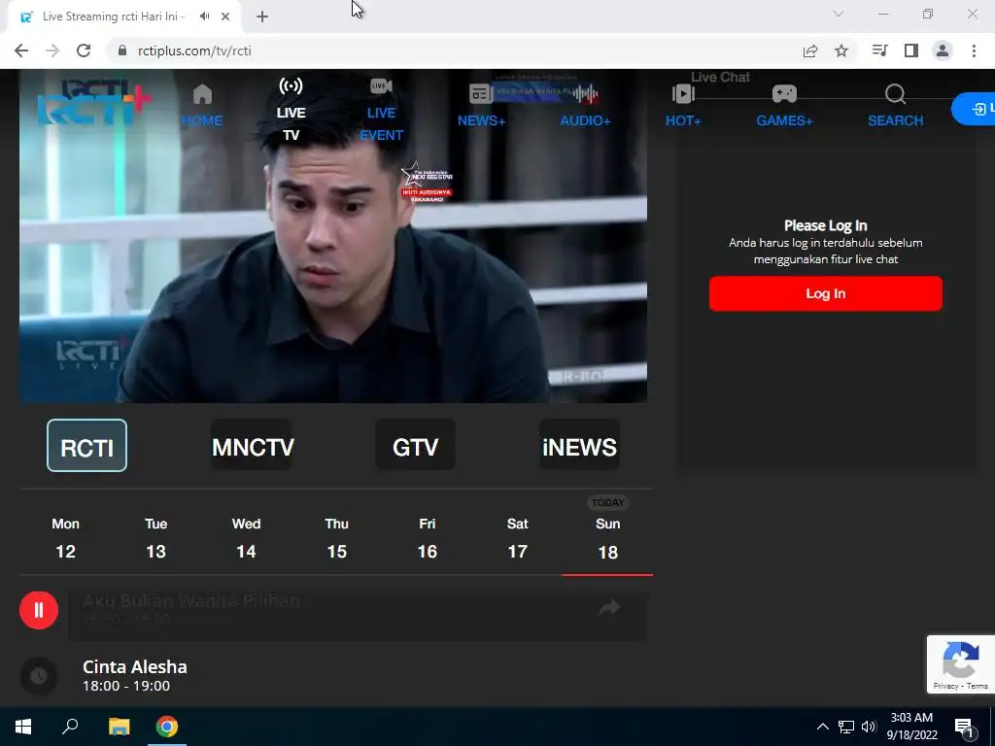Switch to the MNCTV channel
The width and height of the screenshot is (995, 746).
tap(252, 445)
